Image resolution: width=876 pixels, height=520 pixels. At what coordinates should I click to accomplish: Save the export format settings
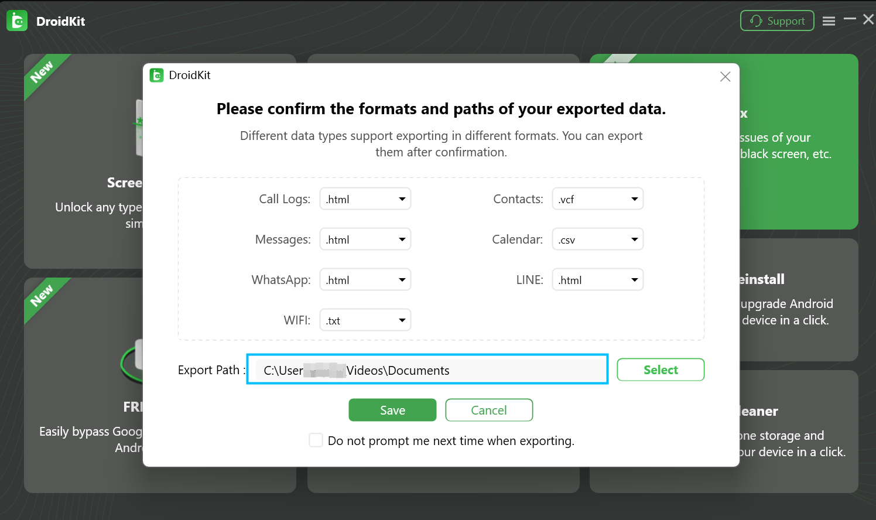392,410
